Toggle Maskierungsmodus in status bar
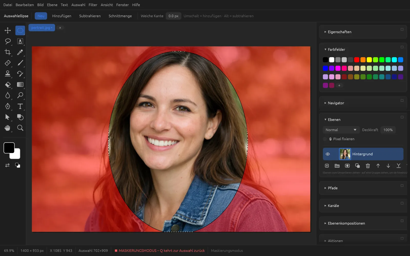Screen dimensions: 410x256 coord(227,251)
